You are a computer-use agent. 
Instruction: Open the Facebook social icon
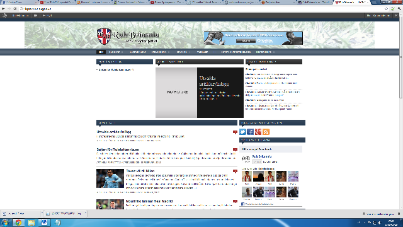tap(251, 132)
